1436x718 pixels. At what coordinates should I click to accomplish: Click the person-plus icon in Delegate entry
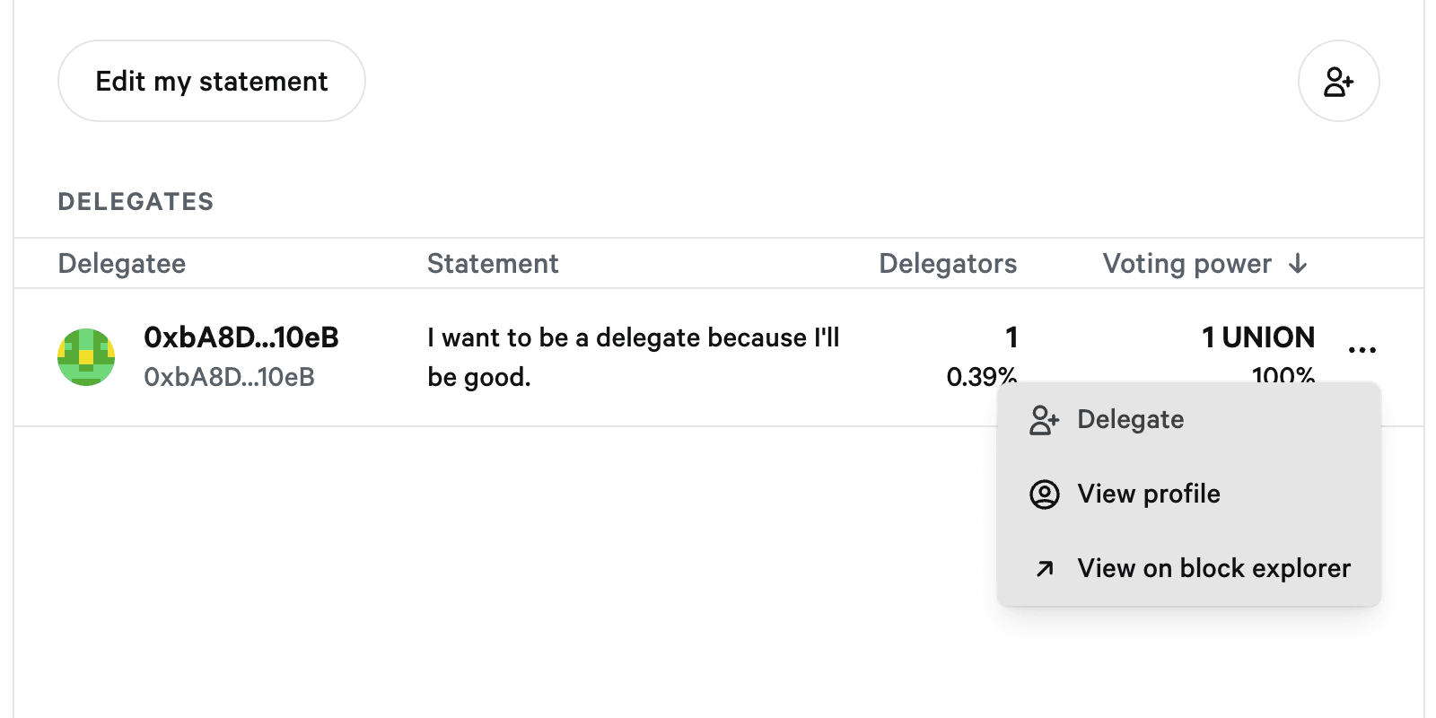point(1044,420)
